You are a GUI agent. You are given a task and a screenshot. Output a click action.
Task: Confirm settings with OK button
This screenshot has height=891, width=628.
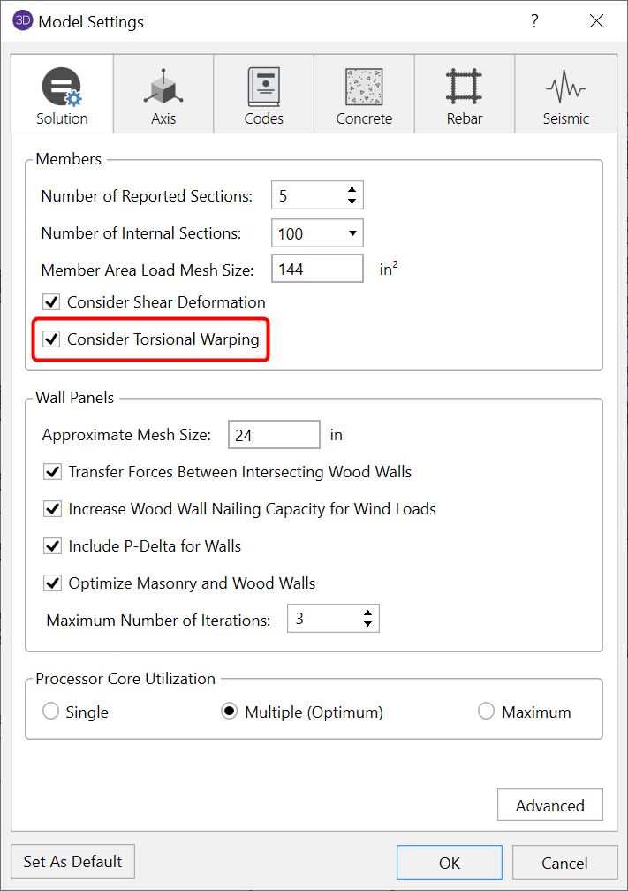449,862
